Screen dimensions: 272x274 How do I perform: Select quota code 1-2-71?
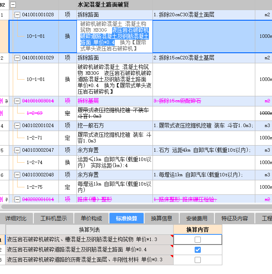click(34, 138)
